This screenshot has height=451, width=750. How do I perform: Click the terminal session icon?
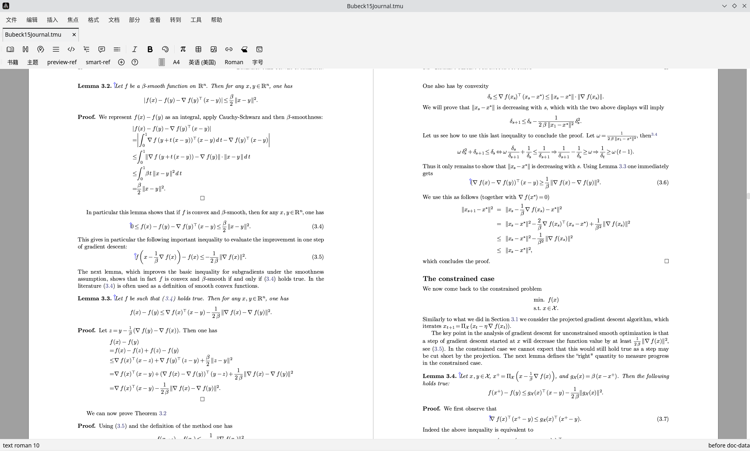point(259,49)
